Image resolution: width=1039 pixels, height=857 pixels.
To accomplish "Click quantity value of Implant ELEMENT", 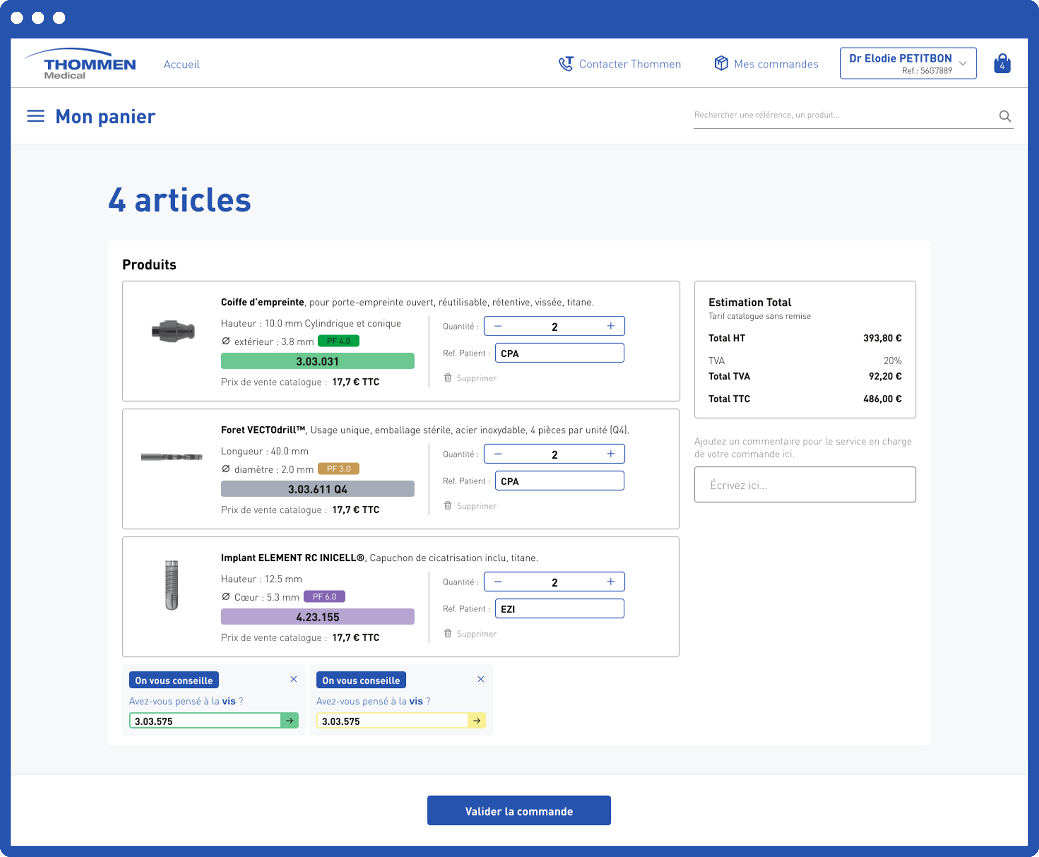I will 554,583.
